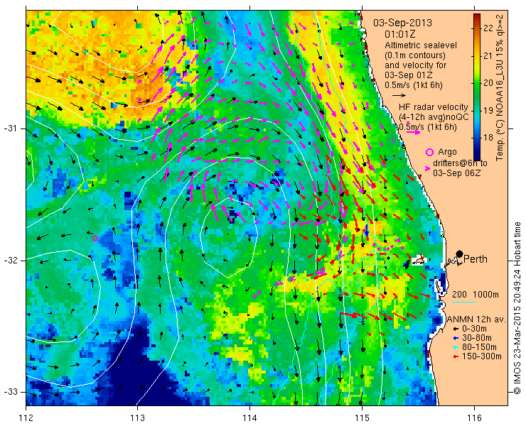
Task: Click the black 0-30m ANMN legend arrow
Action: click(455, 329)
